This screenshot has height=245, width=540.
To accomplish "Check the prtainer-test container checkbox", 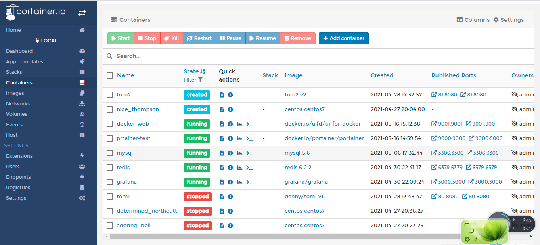I will click(x=110, y=138).
